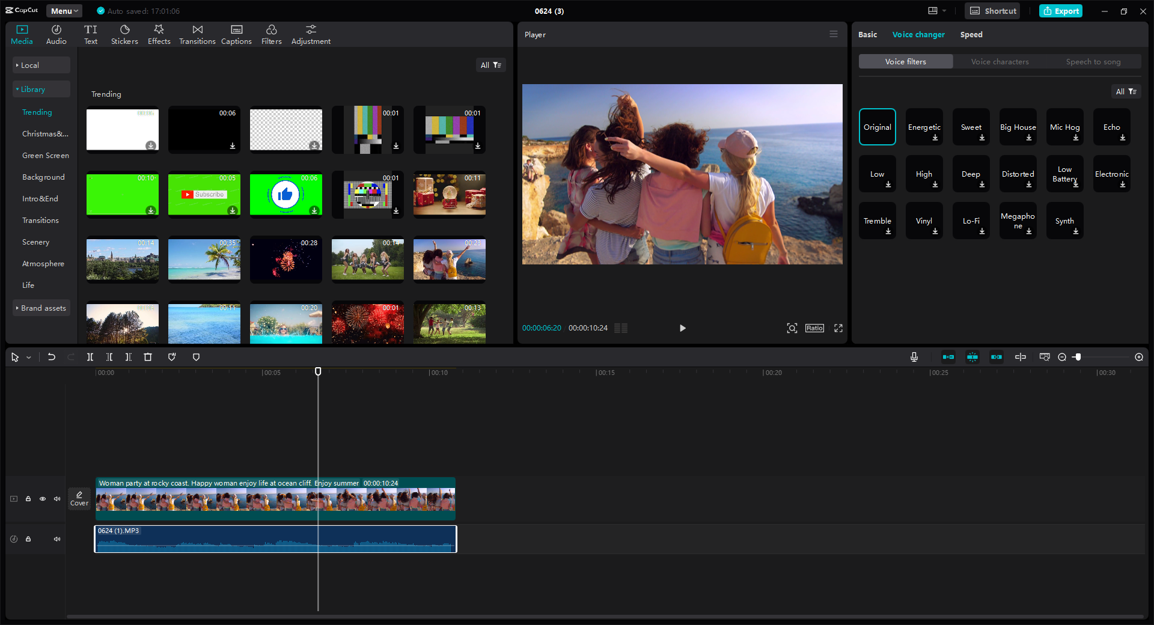The height and width of the screenshot is (625, 1154).
Task: Delete the selected clip using trash icon
Action: click(148, 357)
